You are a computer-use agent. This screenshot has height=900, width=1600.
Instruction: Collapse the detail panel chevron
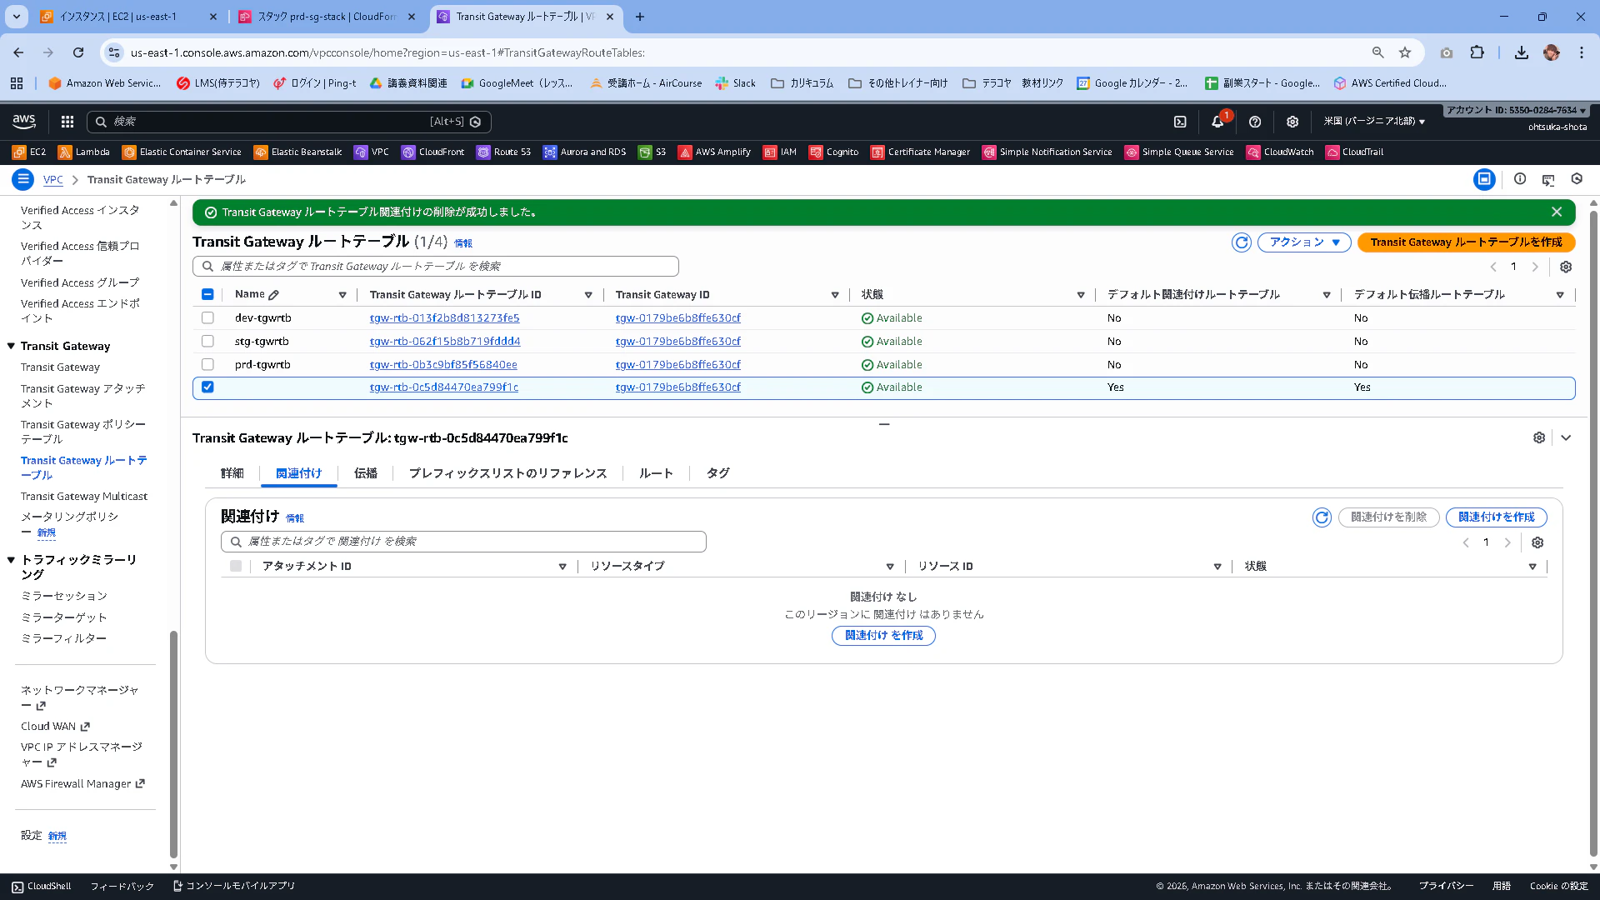(x=1566, y=438)
